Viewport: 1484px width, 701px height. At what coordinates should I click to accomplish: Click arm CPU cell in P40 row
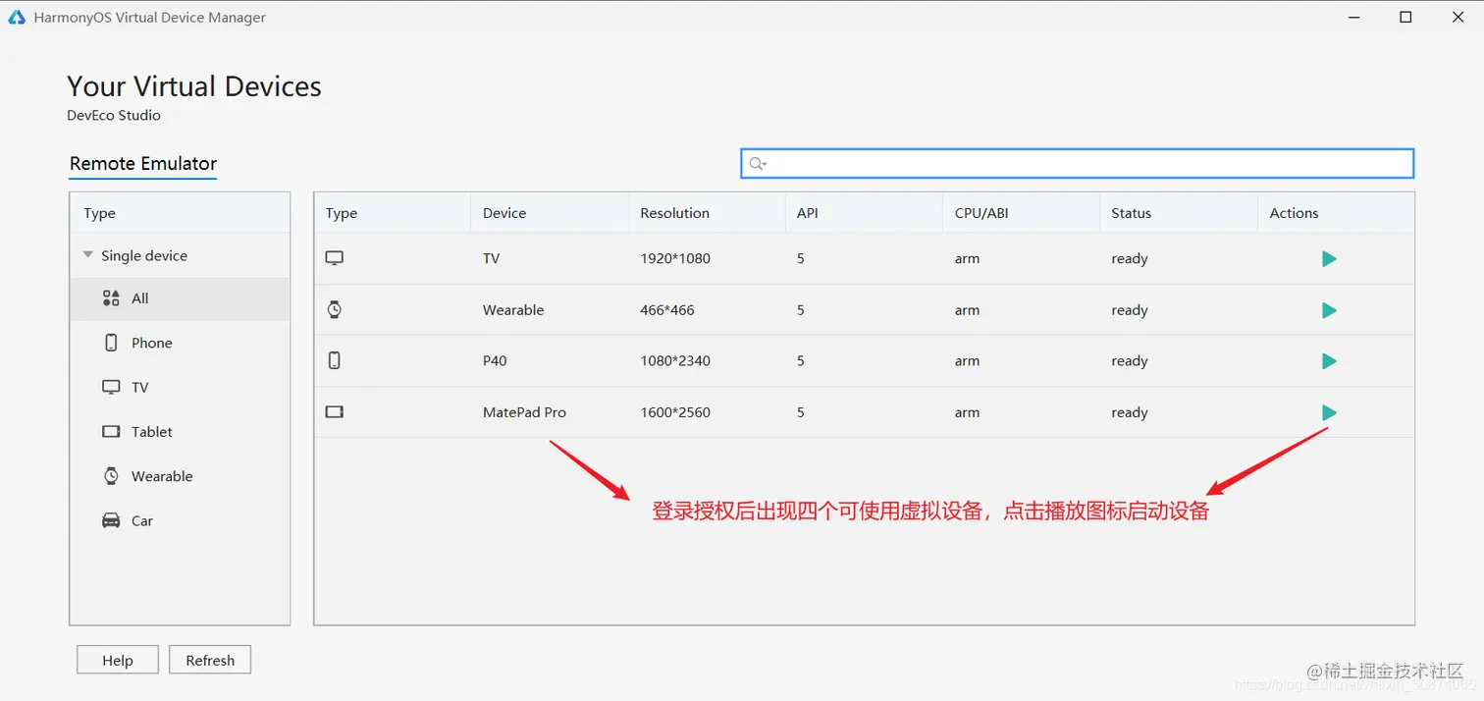(x=967, y=361)
